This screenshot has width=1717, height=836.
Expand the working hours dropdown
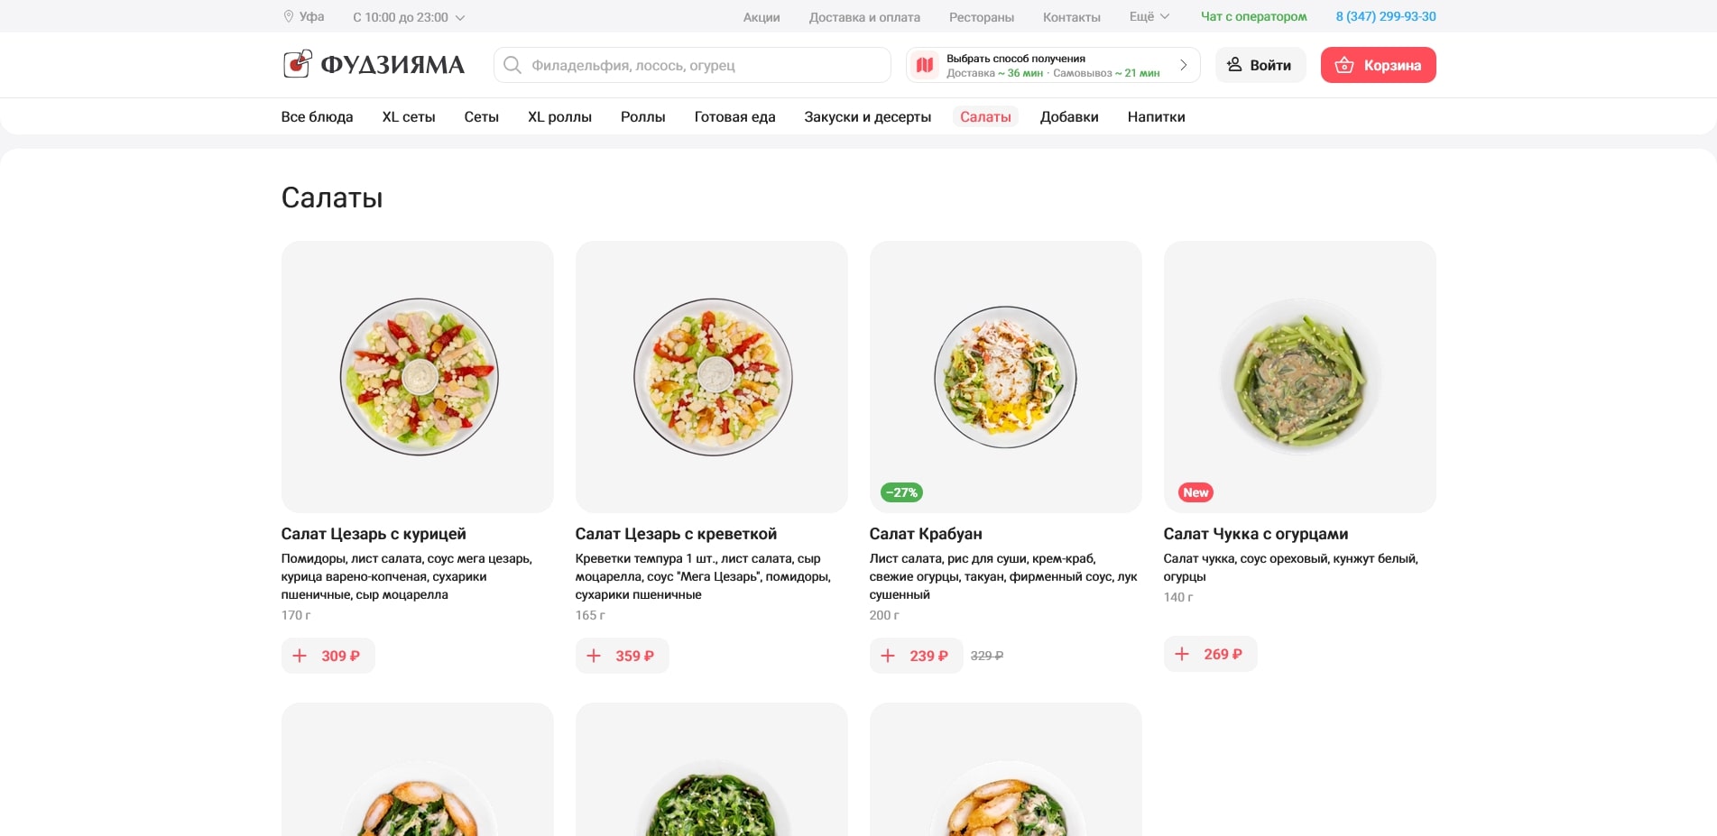point(460,17)
